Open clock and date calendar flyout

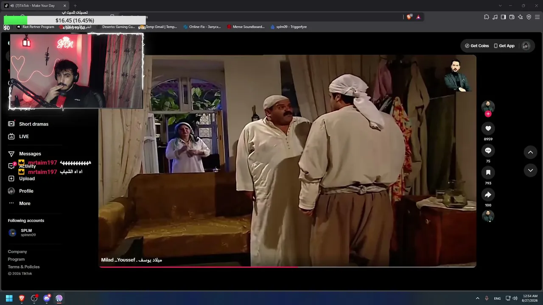point(530,298)
